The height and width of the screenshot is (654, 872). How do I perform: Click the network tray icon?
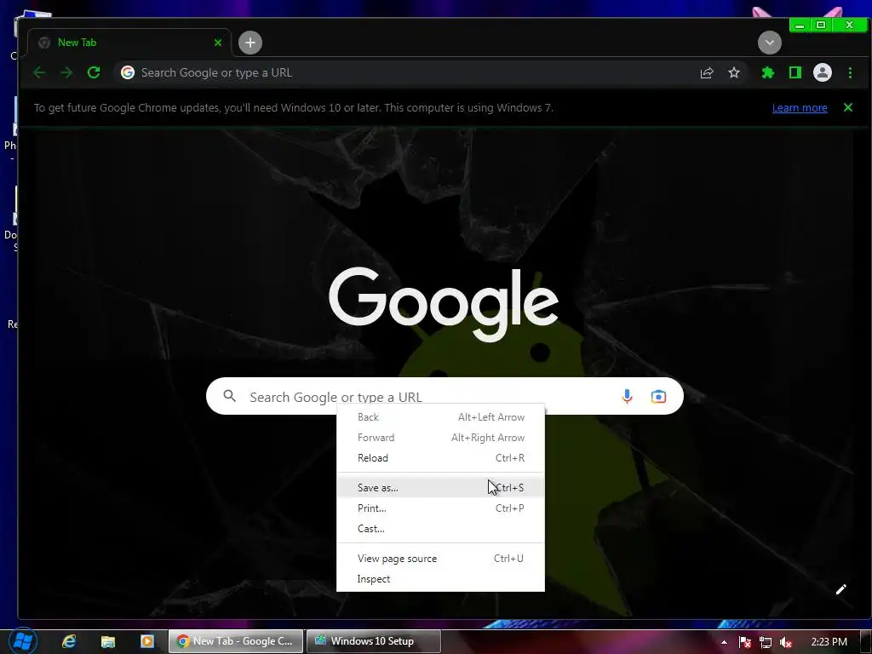click(766, 642)
